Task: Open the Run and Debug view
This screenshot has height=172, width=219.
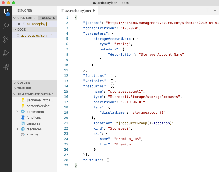Action: [x=6, y=53]
